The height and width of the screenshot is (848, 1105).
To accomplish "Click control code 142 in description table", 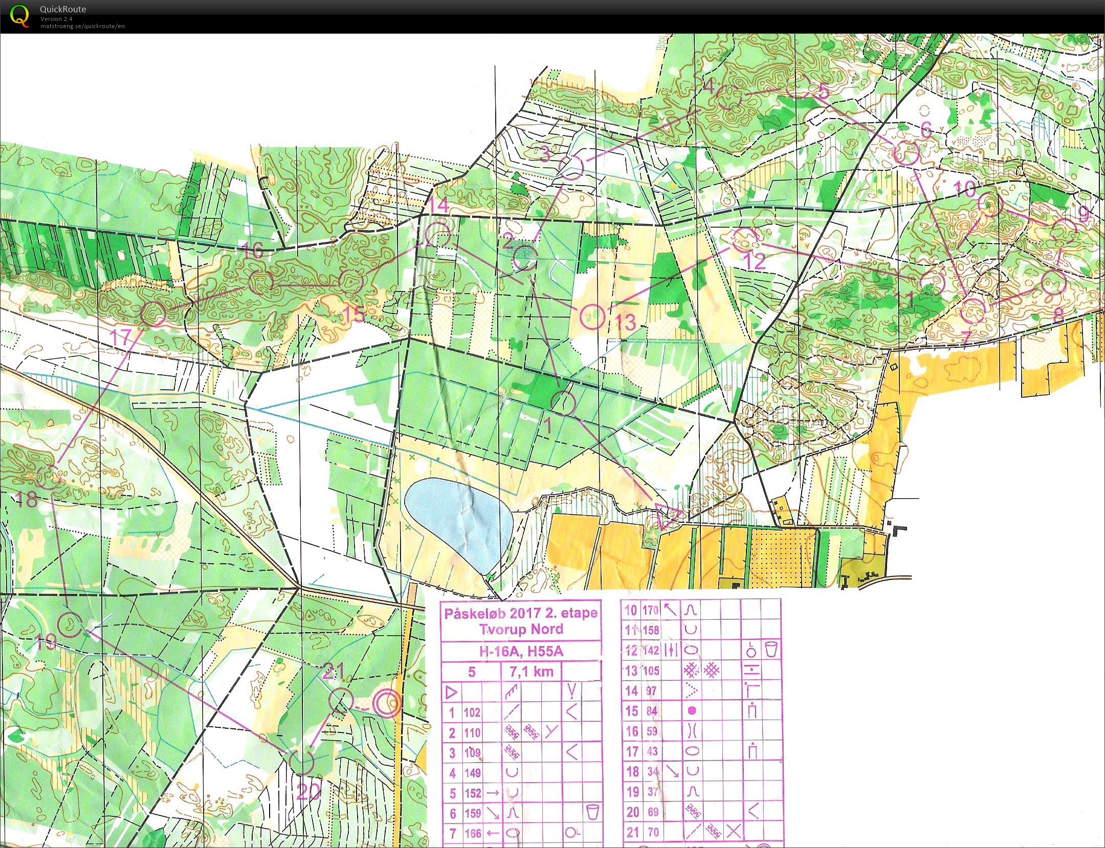I will (x=650, y=651).
